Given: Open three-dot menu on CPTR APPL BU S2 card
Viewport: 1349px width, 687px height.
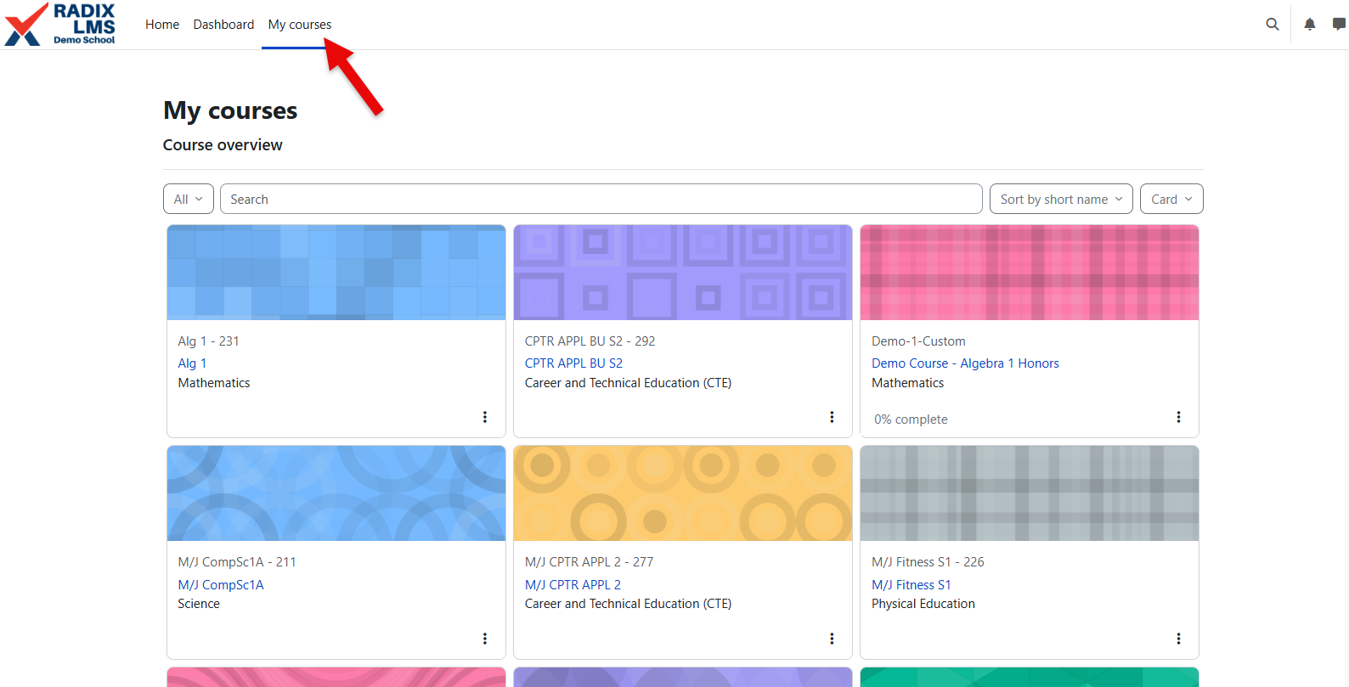Looking at the screenshot, I should 832,417.
